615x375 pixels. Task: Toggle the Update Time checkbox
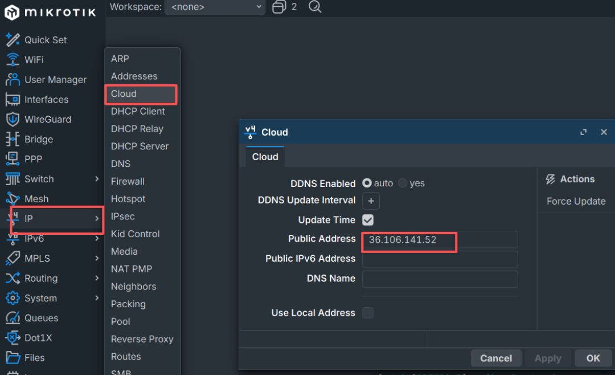pyautogui.click(x=368, y=220)
